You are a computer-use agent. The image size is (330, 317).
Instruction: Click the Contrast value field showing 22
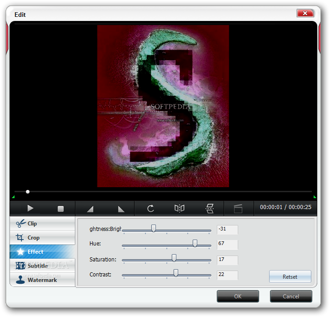[227, 275]
